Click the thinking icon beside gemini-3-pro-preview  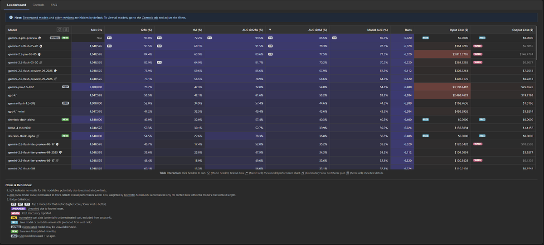(x=40, y=38)
